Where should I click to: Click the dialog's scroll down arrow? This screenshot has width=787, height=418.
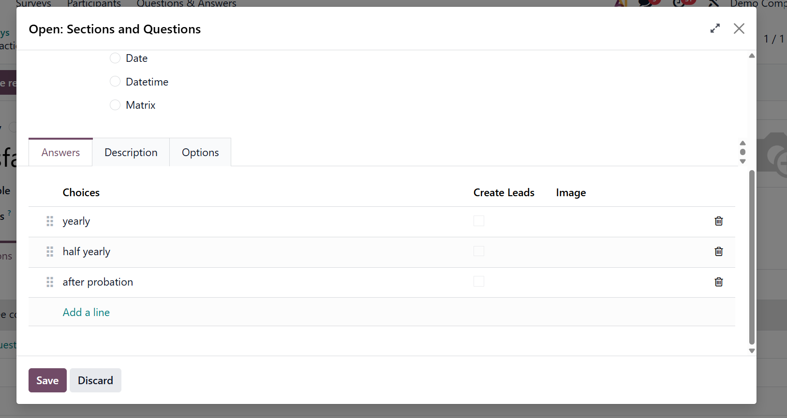pyautogui.click(x=752, y=351)
